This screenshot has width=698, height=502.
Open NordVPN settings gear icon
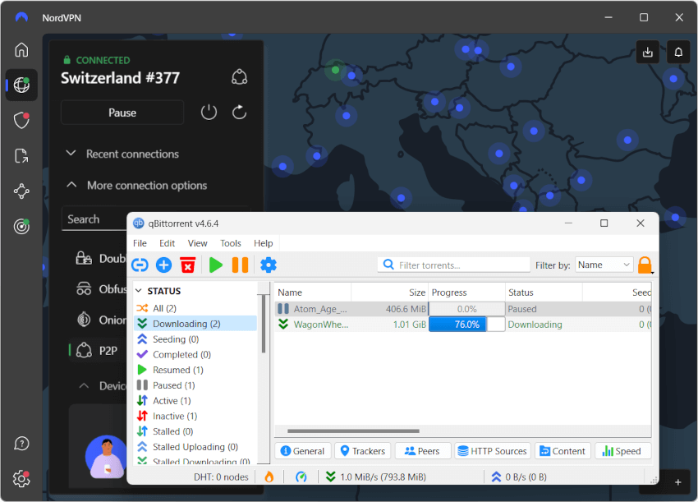[21, 479]
